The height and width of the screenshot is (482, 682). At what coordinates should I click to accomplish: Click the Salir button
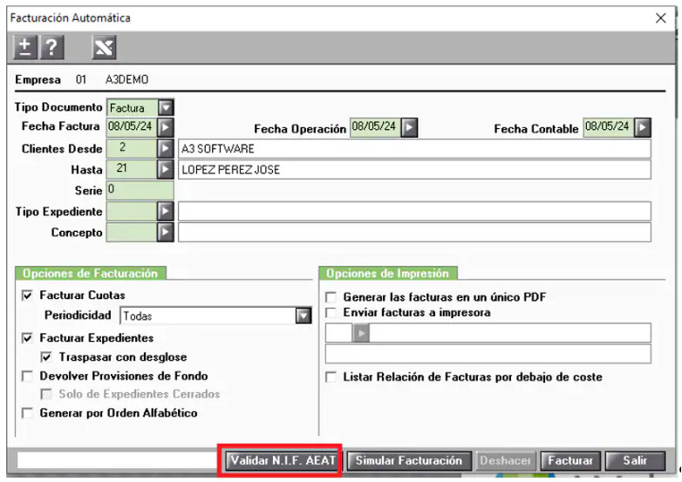coord(635,461)
